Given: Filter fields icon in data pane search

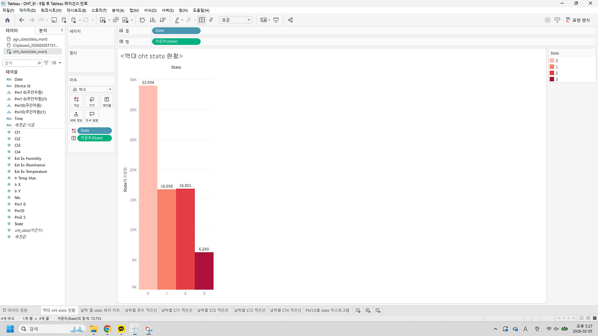Looking at the screenshot, I should point(46,63).
